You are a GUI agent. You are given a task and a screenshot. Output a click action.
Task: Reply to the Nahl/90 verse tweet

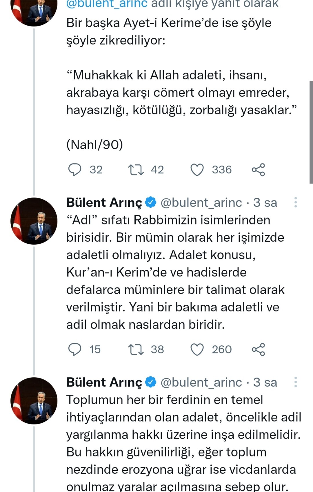tap(75, 170)
